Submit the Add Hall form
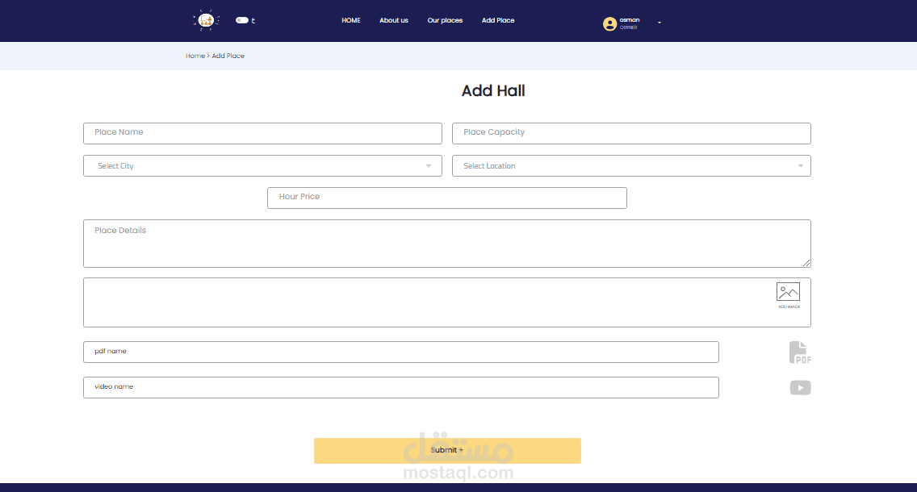The width and height of the screenshot is (917, 492). click(x=447, y=451)
